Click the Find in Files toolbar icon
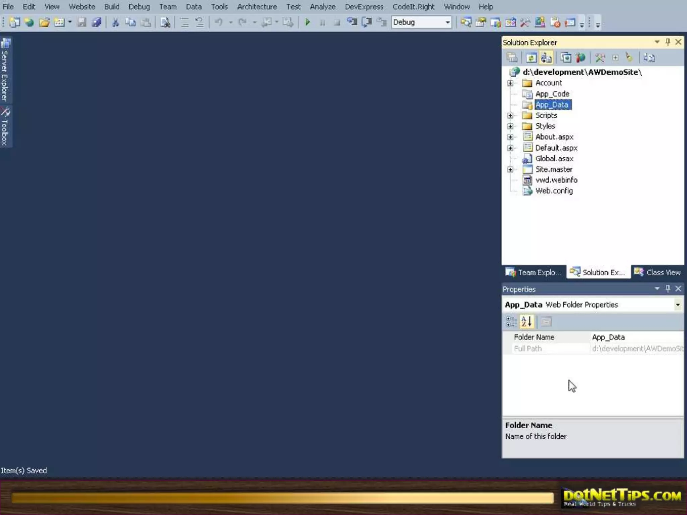 tap(165, 22)
